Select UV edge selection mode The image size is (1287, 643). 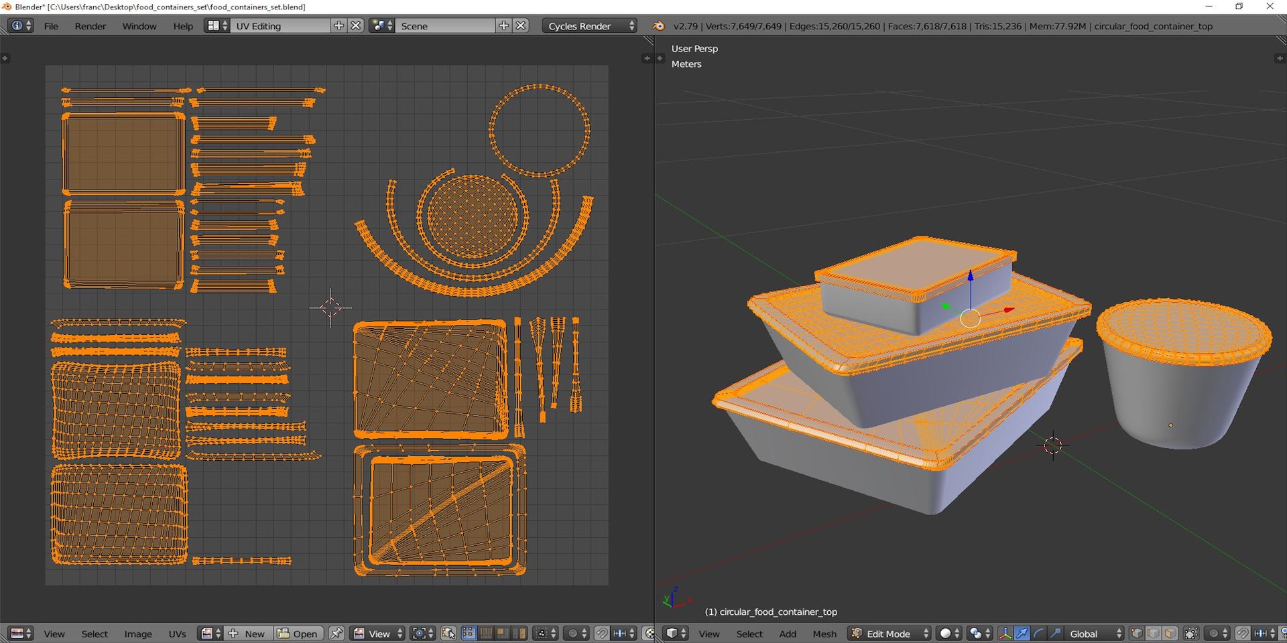click(486, 634)
